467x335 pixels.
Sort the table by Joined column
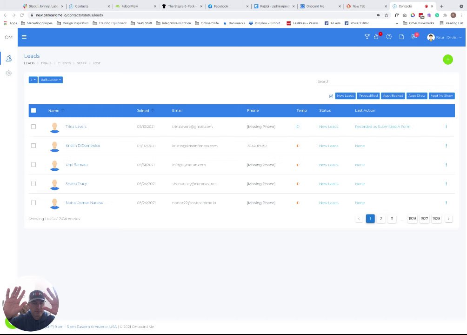[145, 111]
